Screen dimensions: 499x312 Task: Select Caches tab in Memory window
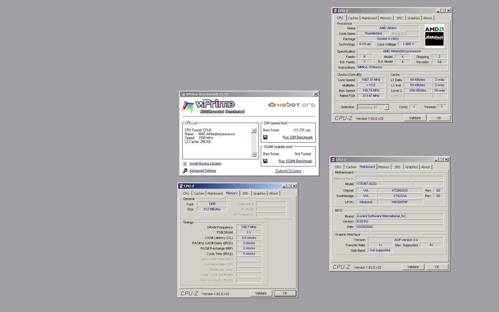pos(199,193)
